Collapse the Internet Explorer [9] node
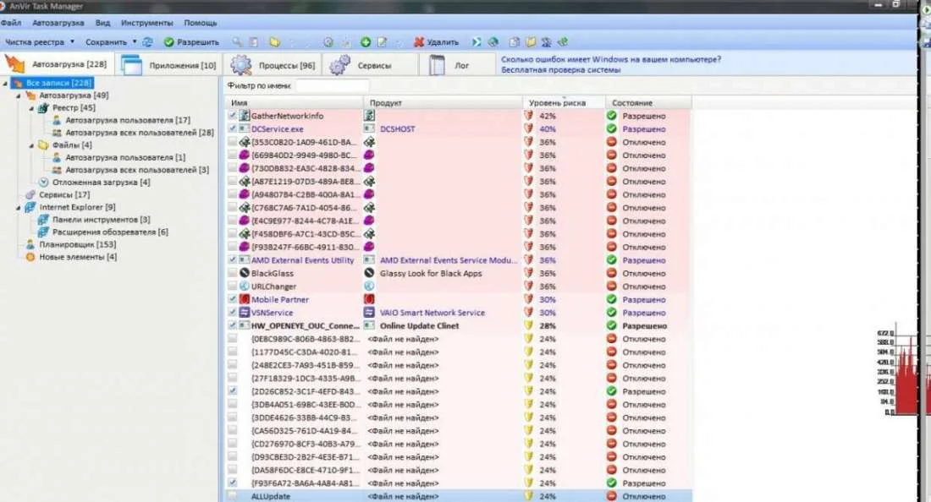 tap(19, 207)
